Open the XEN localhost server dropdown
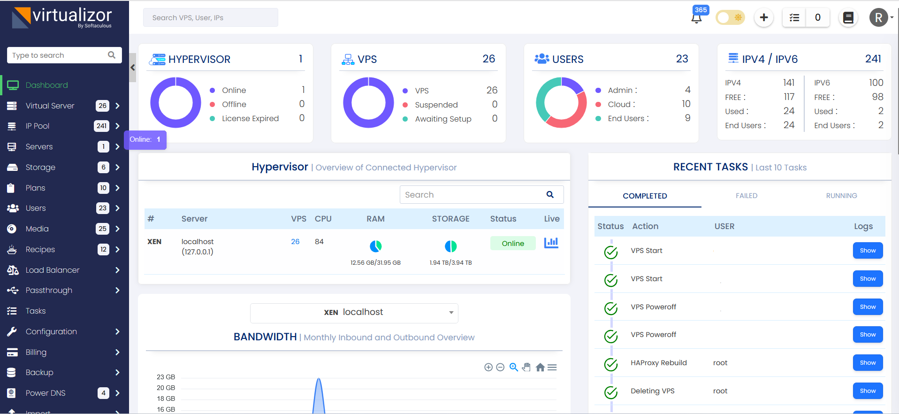The width and height of the screenshot is (899, 414). 354,313
